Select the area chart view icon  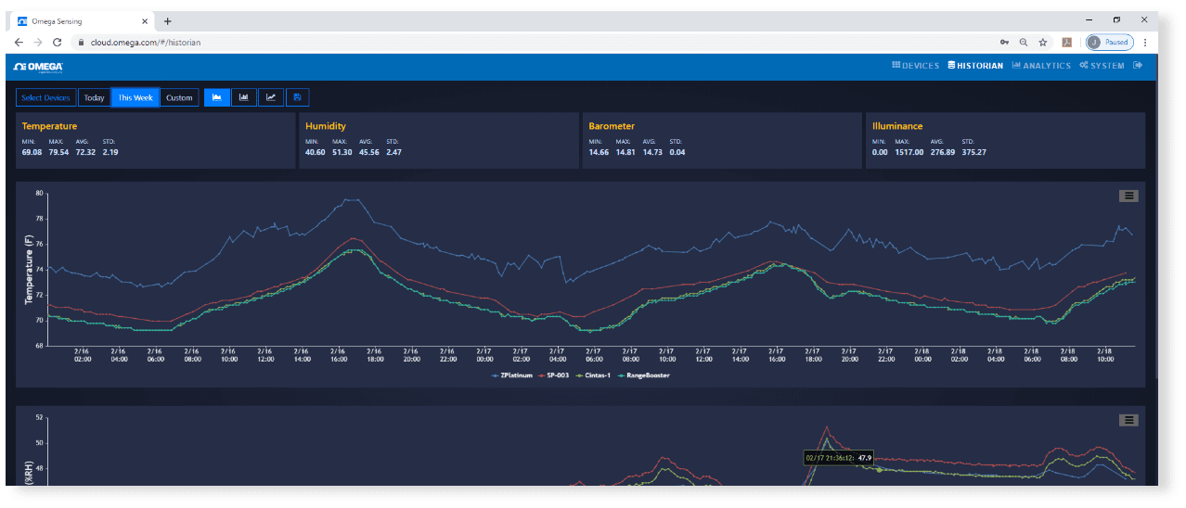pos(217,97)
